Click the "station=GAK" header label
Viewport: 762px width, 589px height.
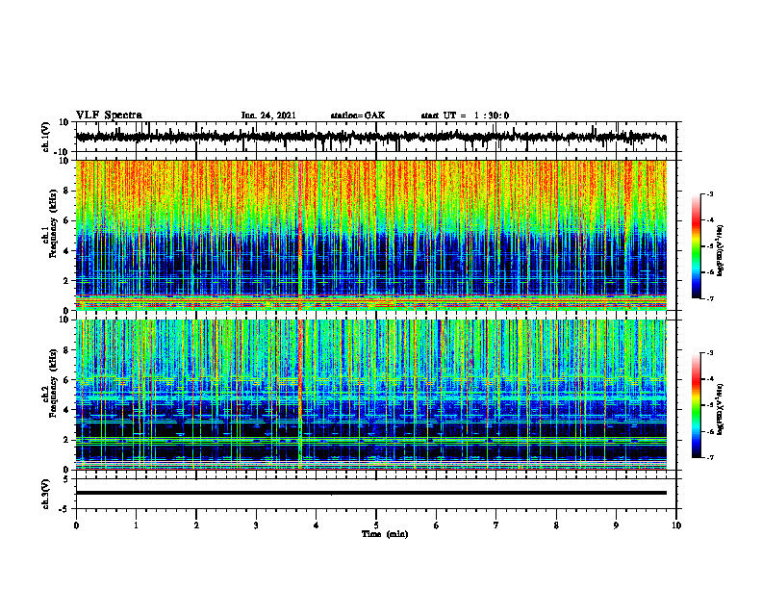(x=358, y=115)
